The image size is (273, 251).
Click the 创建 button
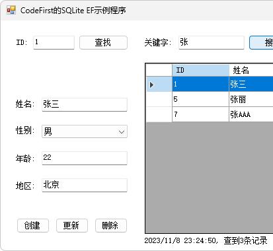pos(33,225)
